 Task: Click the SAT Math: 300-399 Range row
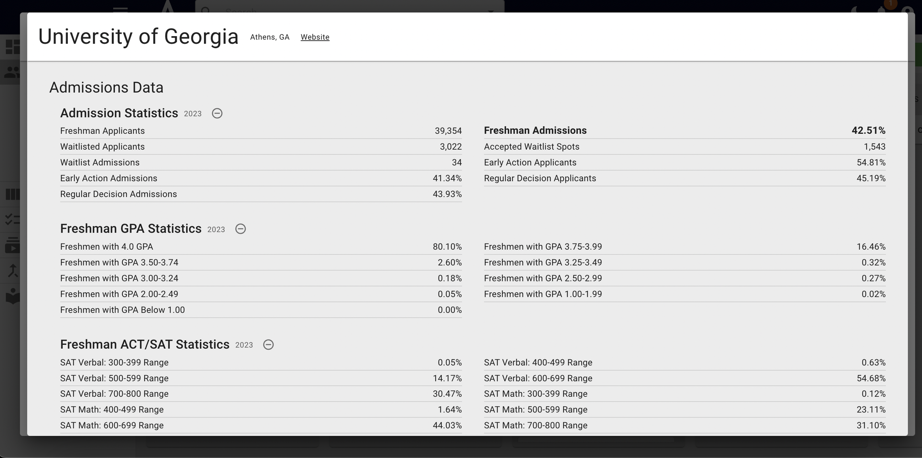click(x=685, y=394)
